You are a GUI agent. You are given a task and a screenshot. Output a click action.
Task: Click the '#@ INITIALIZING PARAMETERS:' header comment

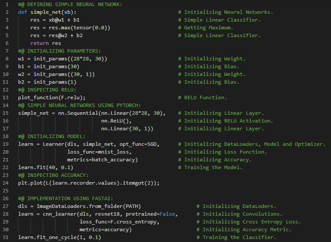pyautogui.click(x=59, y=51)
